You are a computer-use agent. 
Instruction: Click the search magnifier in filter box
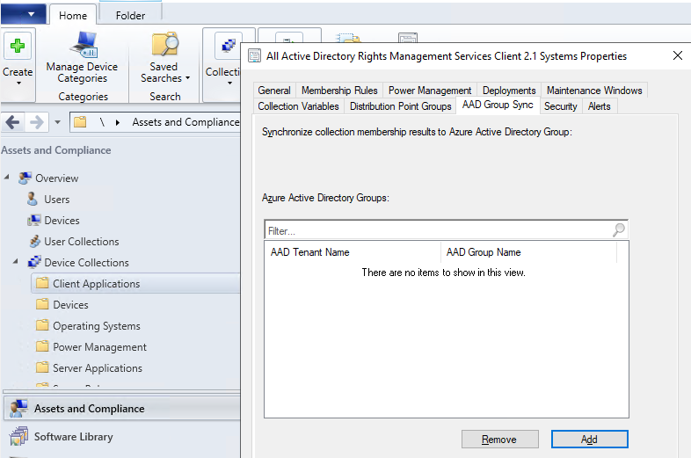click(x=619, y=230)
